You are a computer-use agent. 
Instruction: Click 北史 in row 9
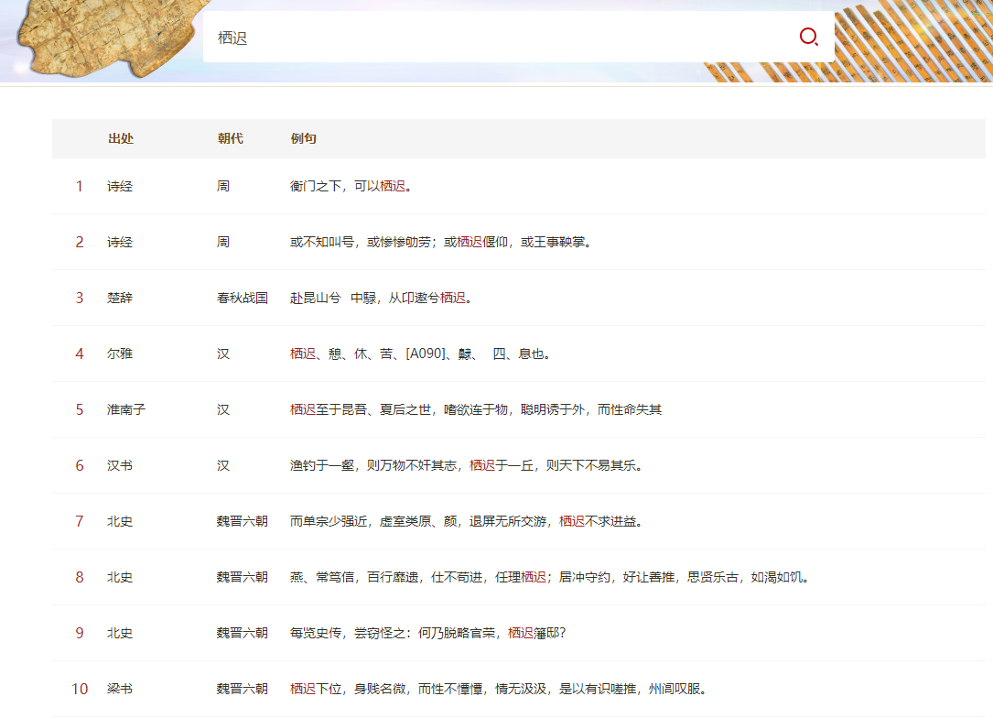pos(120,633)
